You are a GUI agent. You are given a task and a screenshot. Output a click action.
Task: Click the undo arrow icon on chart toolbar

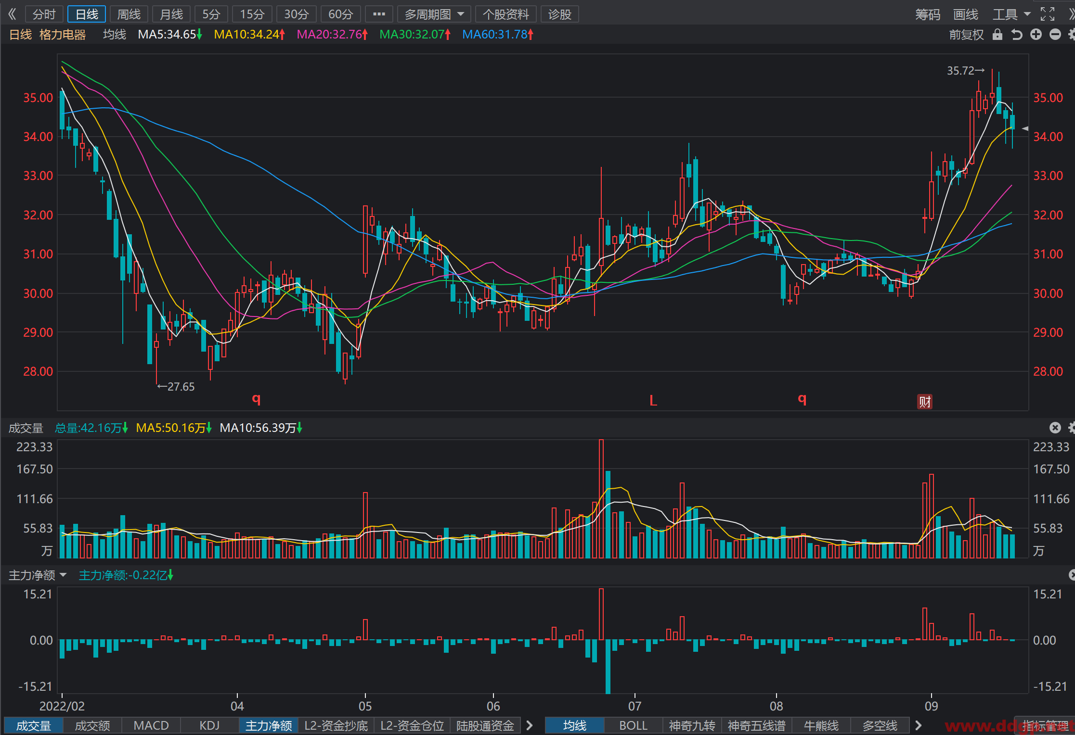[x=1017, y=35]
